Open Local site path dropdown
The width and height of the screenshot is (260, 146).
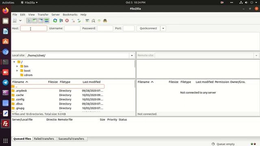[x=132, y=56]
